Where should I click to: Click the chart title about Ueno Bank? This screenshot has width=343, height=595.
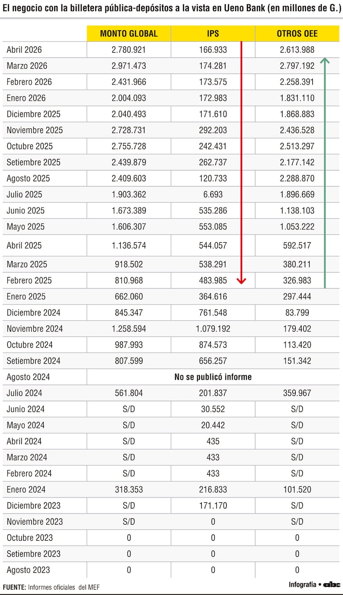click(x=171, y=8)
